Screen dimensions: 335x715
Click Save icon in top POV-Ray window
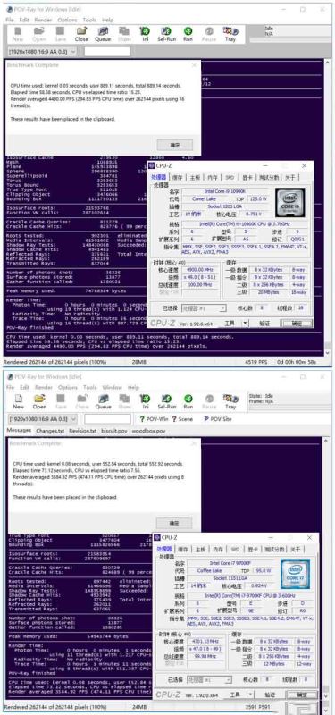[x=61, y=34]
